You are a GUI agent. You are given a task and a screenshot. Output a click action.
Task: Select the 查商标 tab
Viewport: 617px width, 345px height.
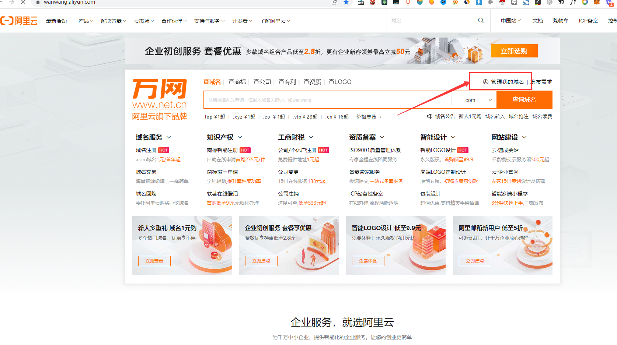point(237,82)
